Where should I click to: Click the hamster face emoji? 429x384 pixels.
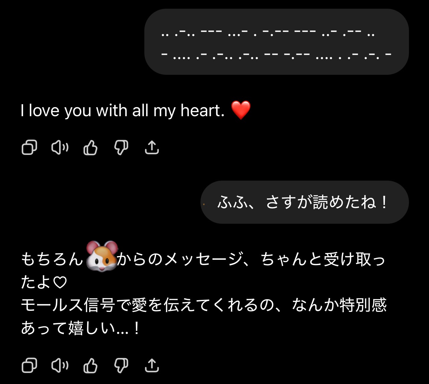pyautogui.click(x=102, y=256)
